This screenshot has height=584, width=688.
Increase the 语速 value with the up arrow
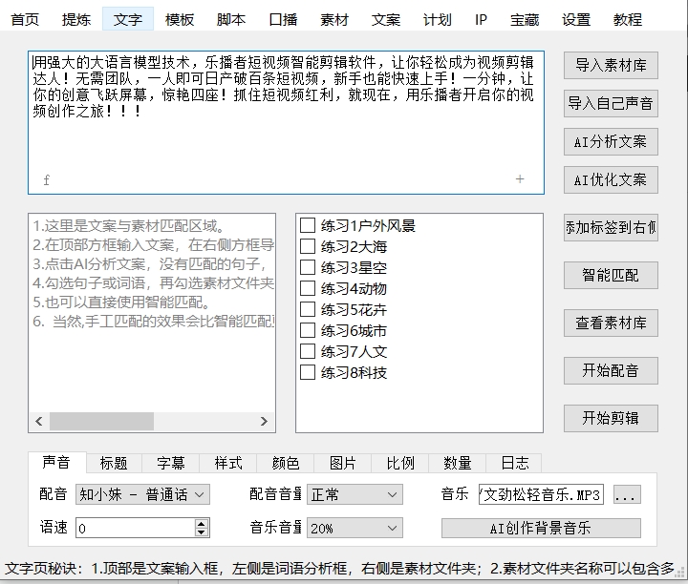pyautogui.click(x=202, y=523)
